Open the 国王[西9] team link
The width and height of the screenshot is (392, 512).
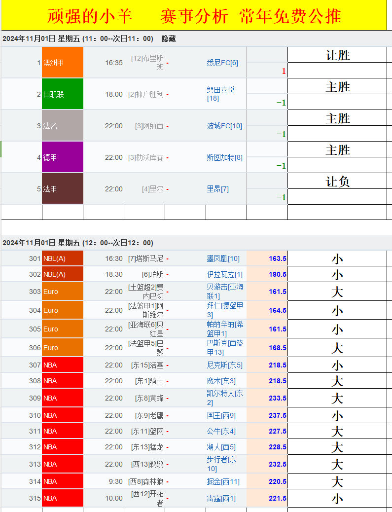(x=221, y=416)
